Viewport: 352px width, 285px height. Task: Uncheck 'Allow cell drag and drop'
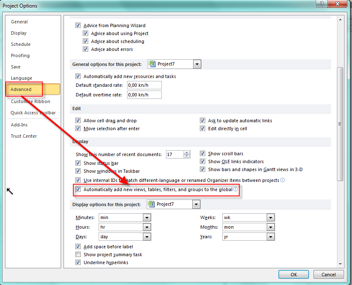78,121
